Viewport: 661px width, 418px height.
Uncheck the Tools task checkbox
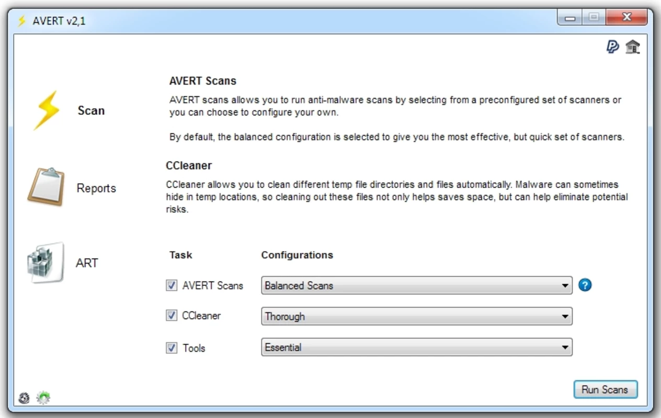tap(172, 347)
